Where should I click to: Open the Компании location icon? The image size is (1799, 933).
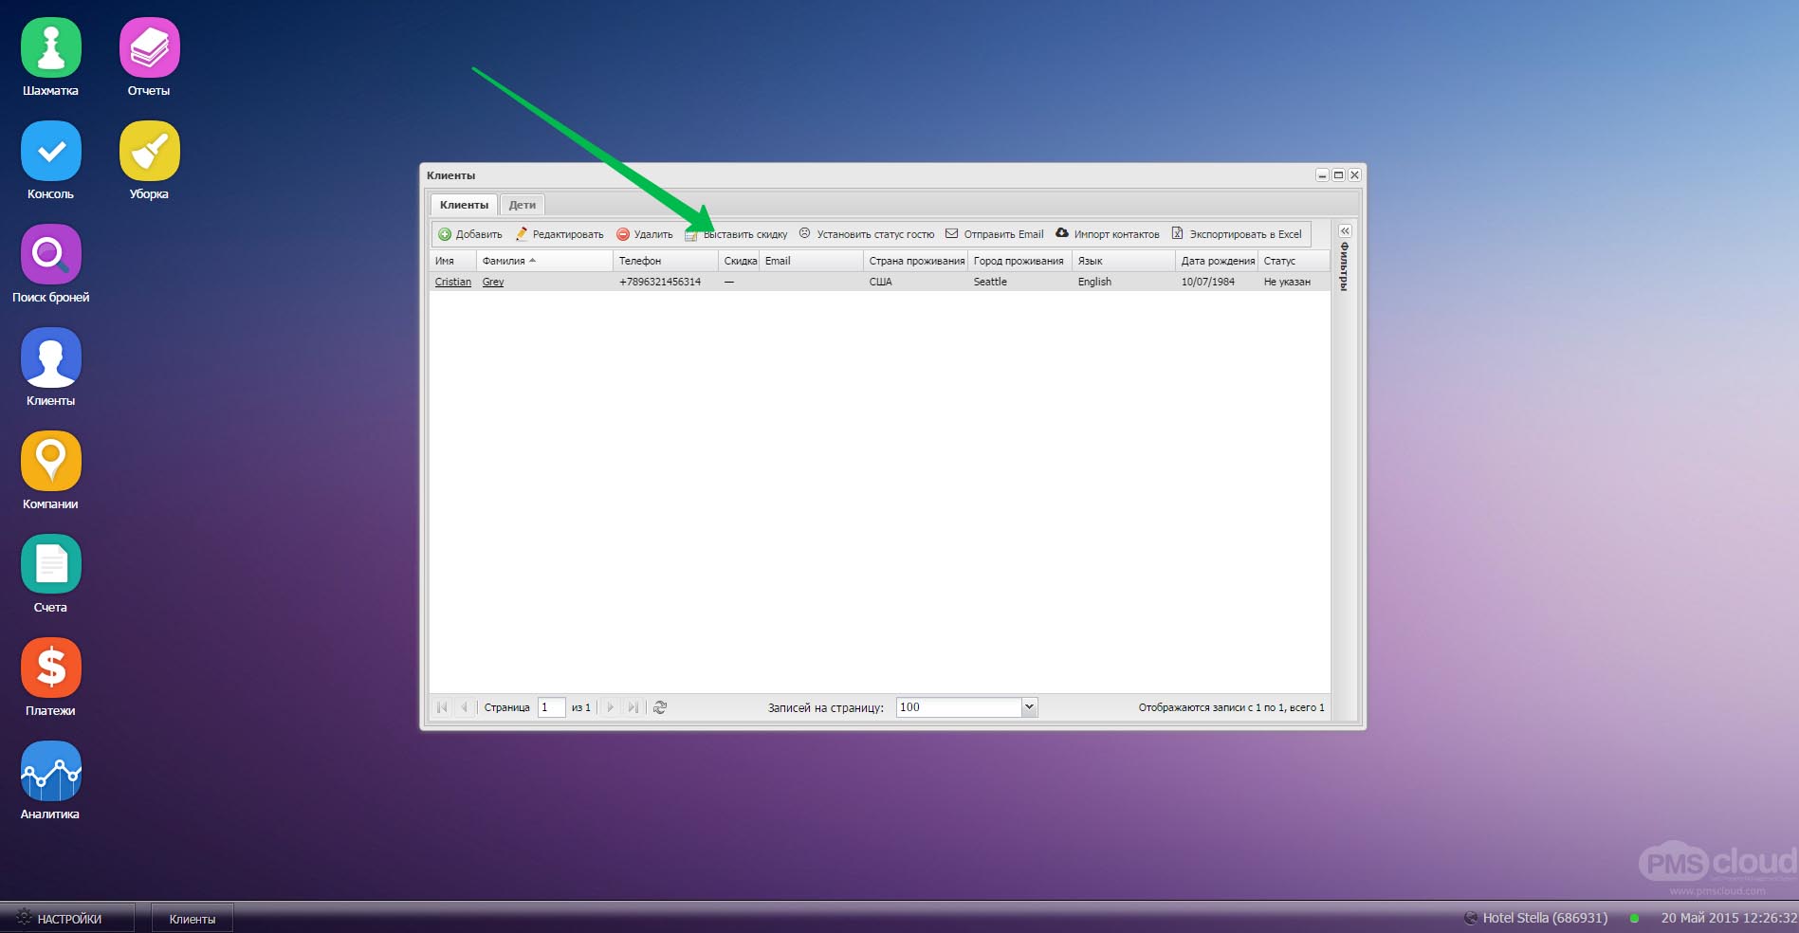(x=50, y=462)
